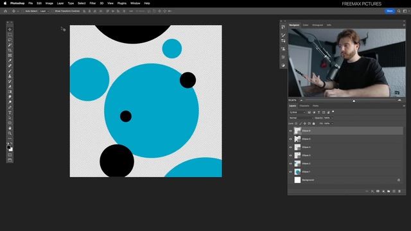The width and height of the screenshot is (411, 231).
Task: Open the Auto-Select Layer dropdown
Action: click(44, 12)
